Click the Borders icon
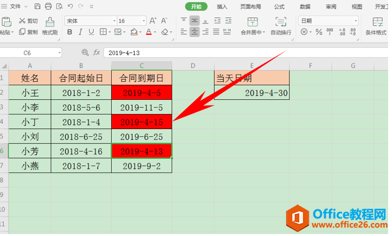This screenshot has height=236, width=392. point(103,32)
